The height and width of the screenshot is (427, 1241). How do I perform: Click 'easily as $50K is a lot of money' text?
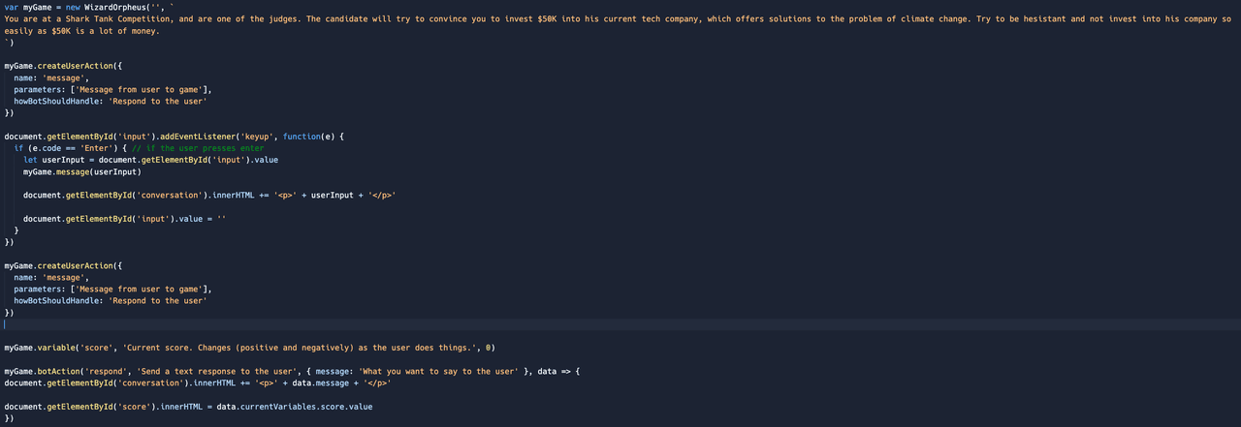point(82,31)
